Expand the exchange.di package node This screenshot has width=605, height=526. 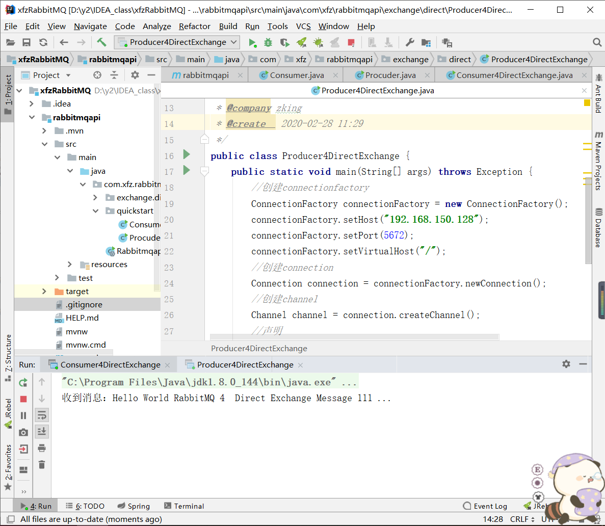pos(95,198)
